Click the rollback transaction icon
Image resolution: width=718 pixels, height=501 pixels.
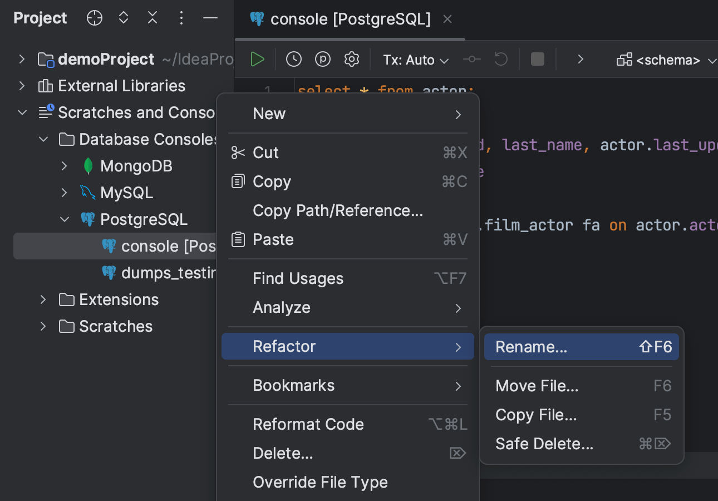[x=500, y=59]
